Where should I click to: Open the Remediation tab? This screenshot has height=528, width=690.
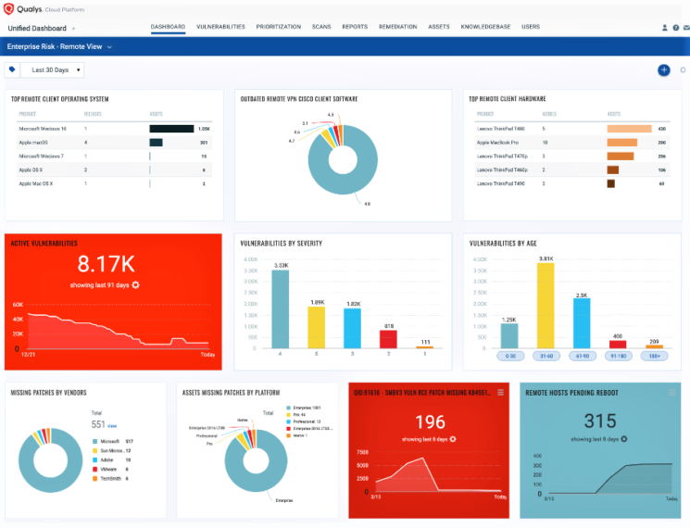click(398, 27)
